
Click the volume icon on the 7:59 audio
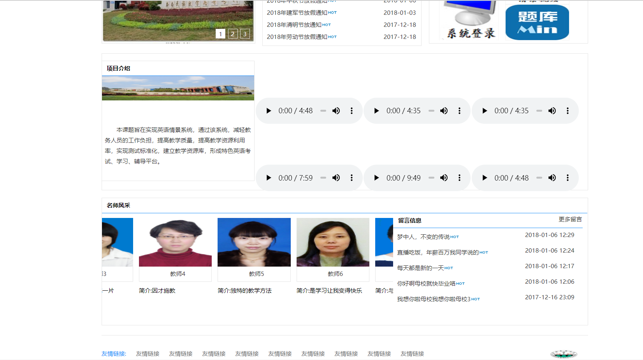[x=336, y=177]
